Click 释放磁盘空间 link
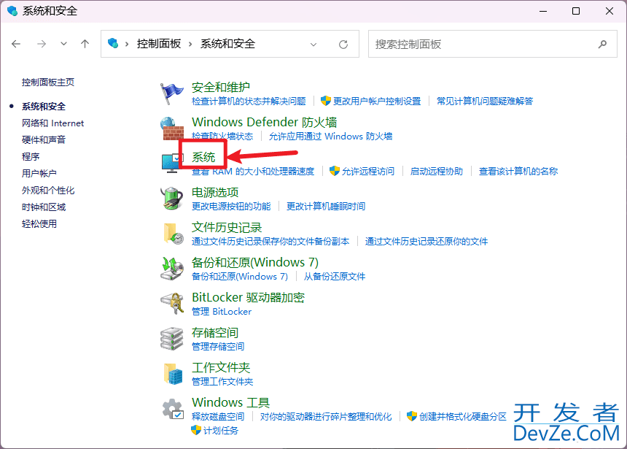 218,417
